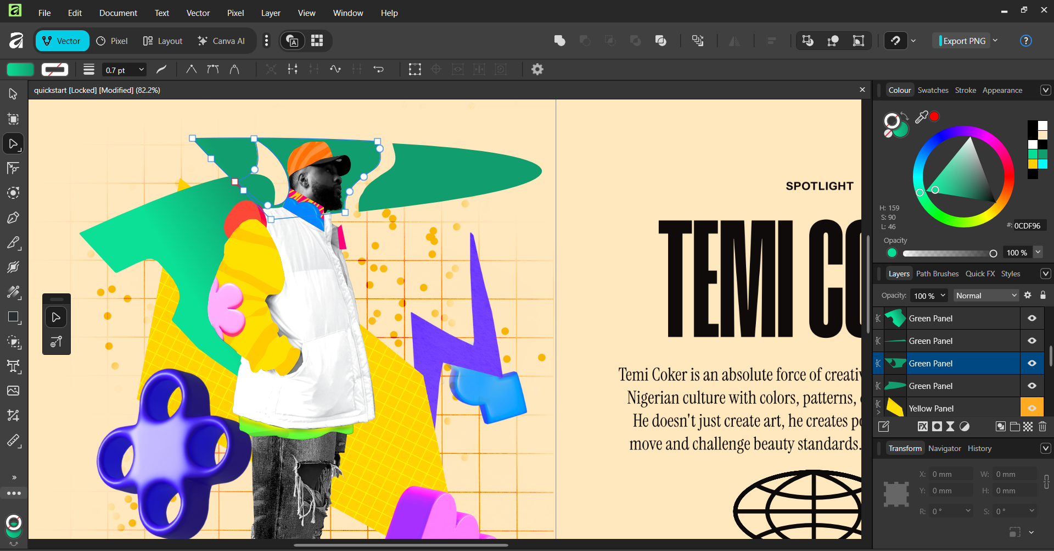Screen dimensions: 1054x551
Task: Delete layer using trash icon
Action: click(x=1042, y=426)
